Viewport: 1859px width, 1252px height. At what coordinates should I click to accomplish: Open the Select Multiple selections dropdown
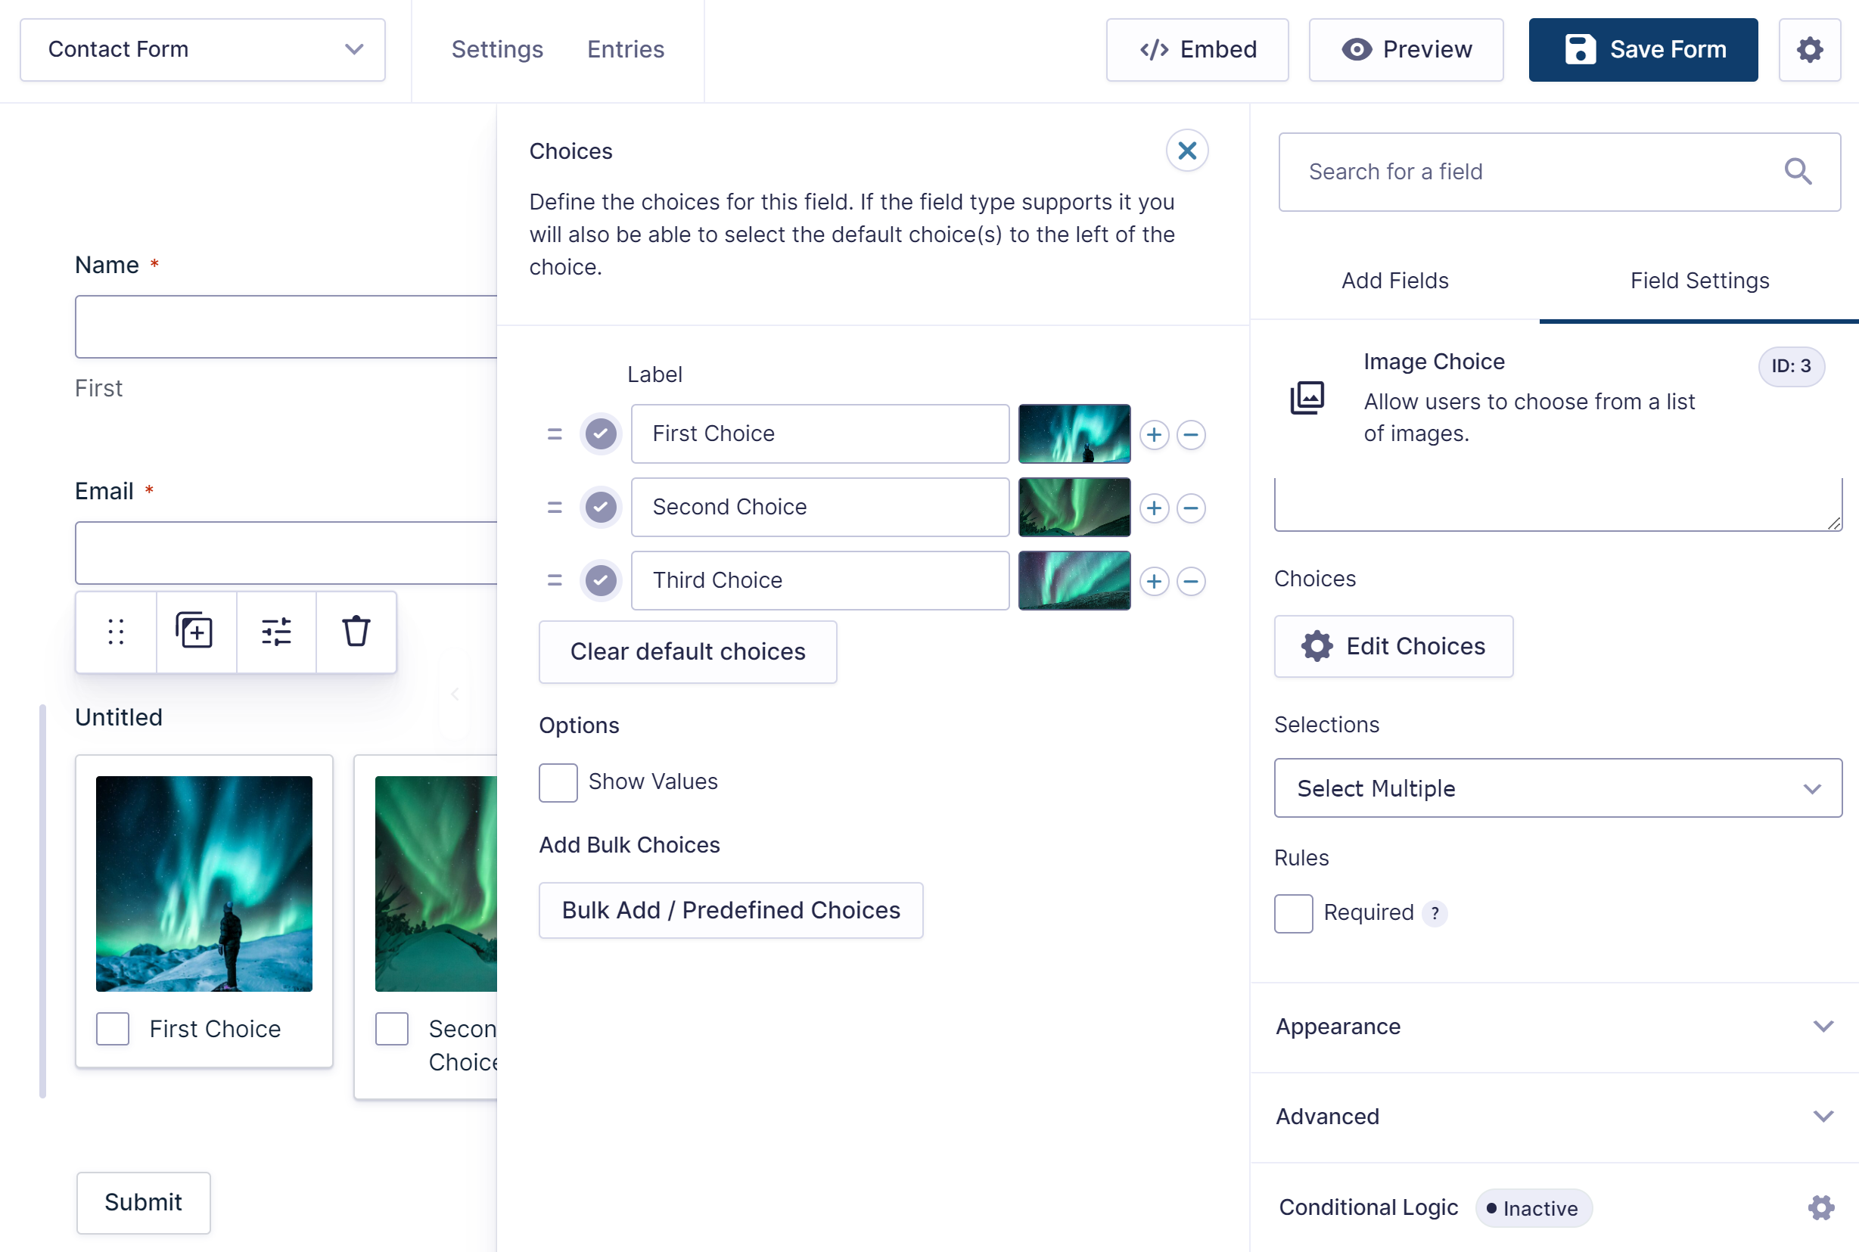tap(1557, 788)
